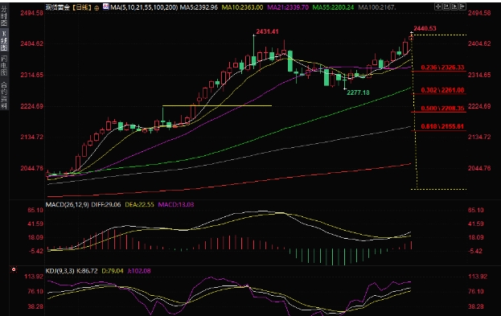
Task: Open the 【日线】 period selector
Action: (x=82, y=7)
